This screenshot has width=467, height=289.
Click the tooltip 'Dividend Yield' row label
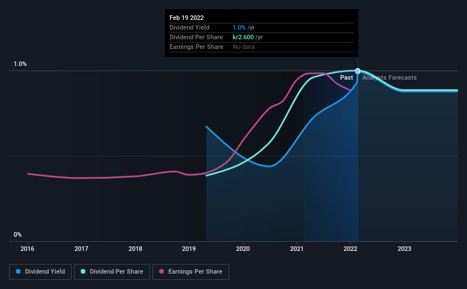click(x=189, y=27)
